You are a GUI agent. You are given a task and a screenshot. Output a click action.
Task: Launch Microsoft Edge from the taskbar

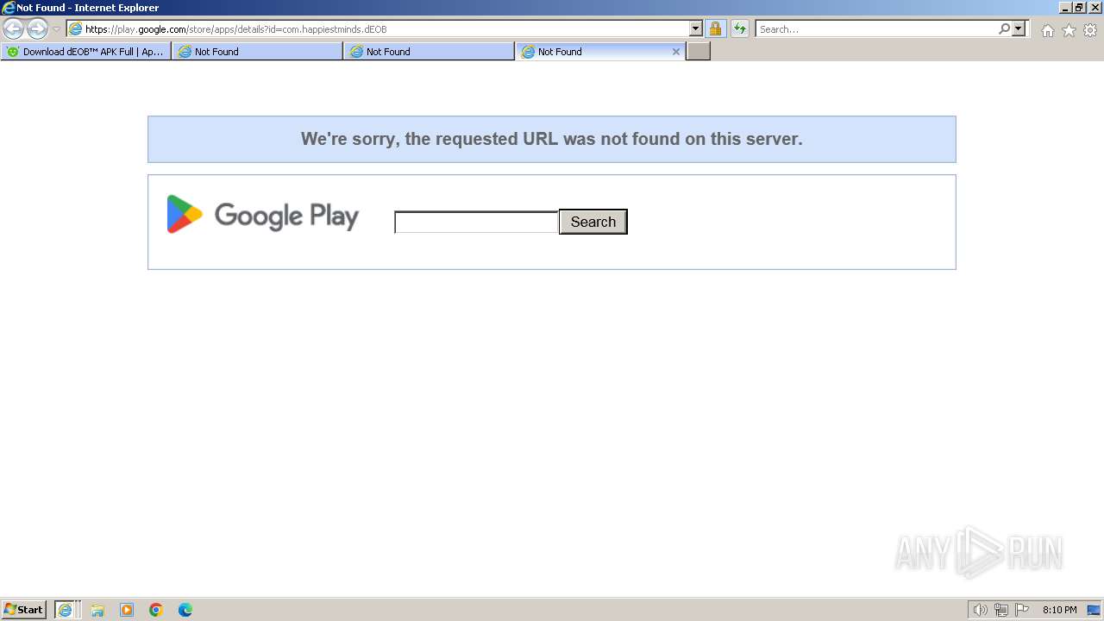[x=185, y=610]
